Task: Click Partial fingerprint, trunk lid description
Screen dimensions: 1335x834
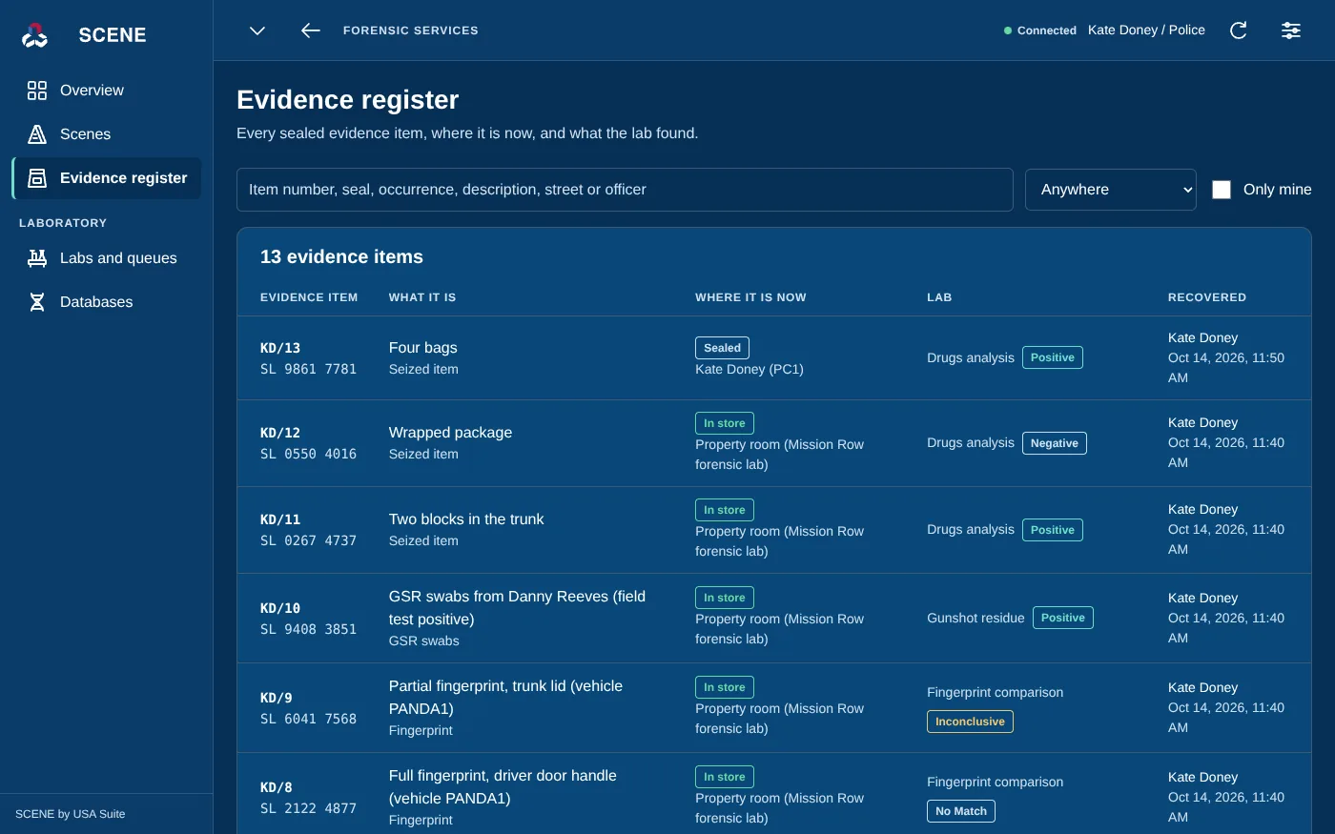Action: pyautogui.click(x=505, y=698)
